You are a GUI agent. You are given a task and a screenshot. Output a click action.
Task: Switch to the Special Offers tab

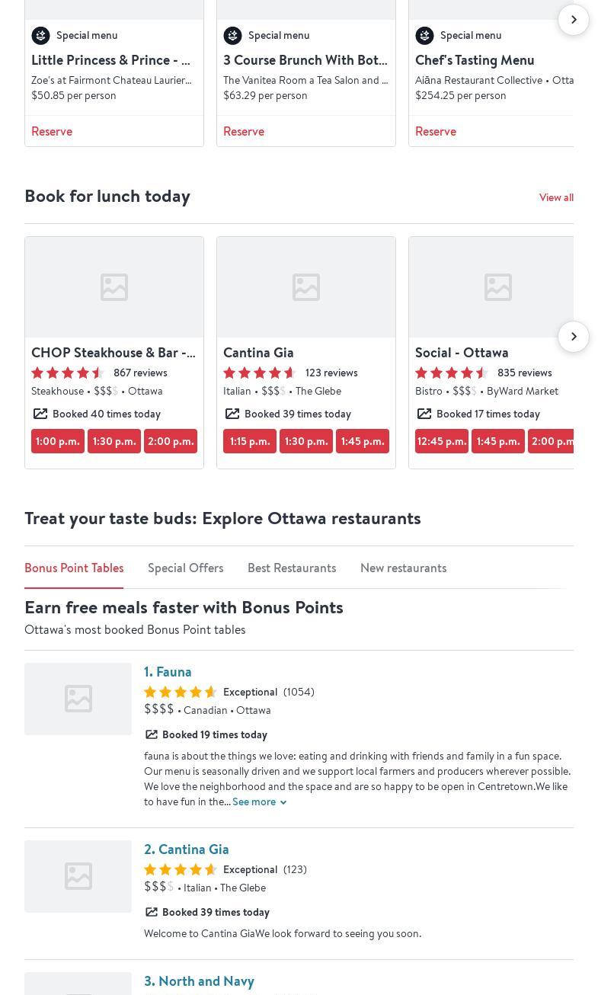pyautogui.click(x=185, y=568)
